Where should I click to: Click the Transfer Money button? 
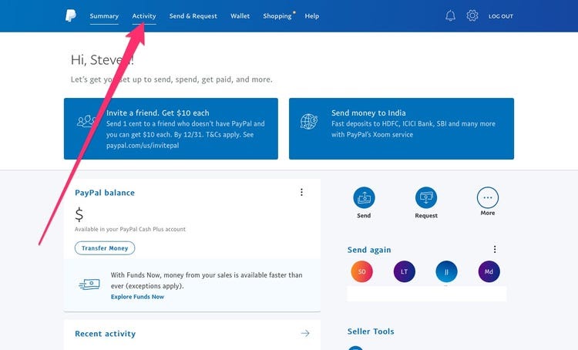pyautogui.click(x=105, y=247)
